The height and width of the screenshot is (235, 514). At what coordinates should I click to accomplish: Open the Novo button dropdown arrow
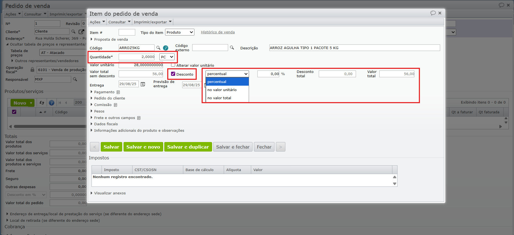tap(31, 103)
